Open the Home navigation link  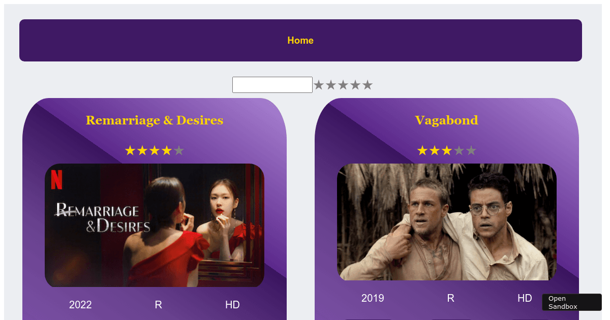[x=300, y=40]
